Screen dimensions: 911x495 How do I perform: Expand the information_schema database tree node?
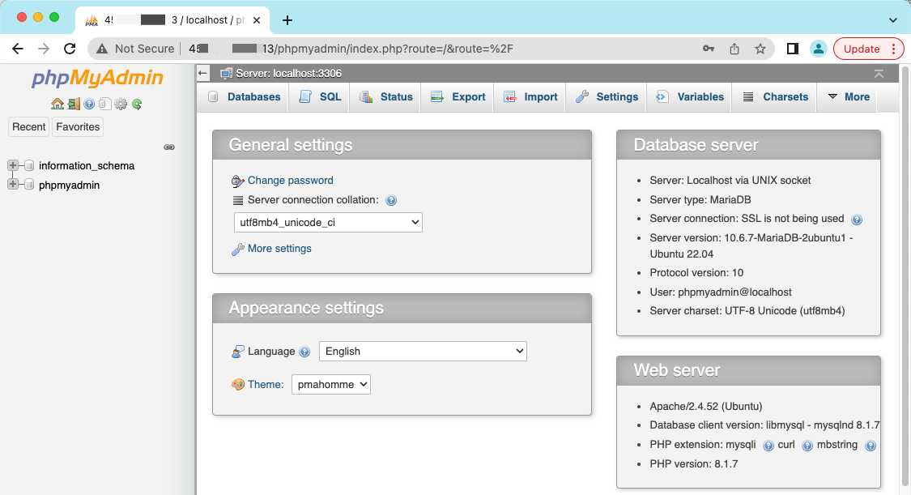coord(13,165)
